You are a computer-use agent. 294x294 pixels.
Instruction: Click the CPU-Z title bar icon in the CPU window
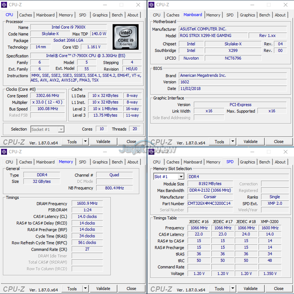[x=4, y=5]
